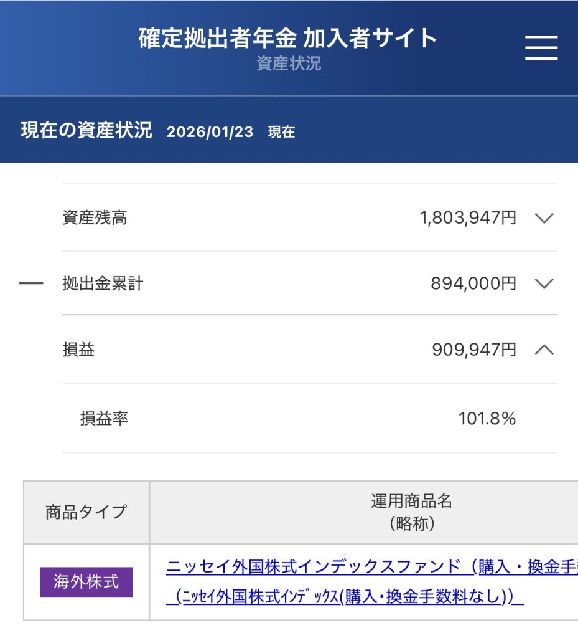
Task: Click the minus icon beside 拠出金累計
Action: coord(30,283)
